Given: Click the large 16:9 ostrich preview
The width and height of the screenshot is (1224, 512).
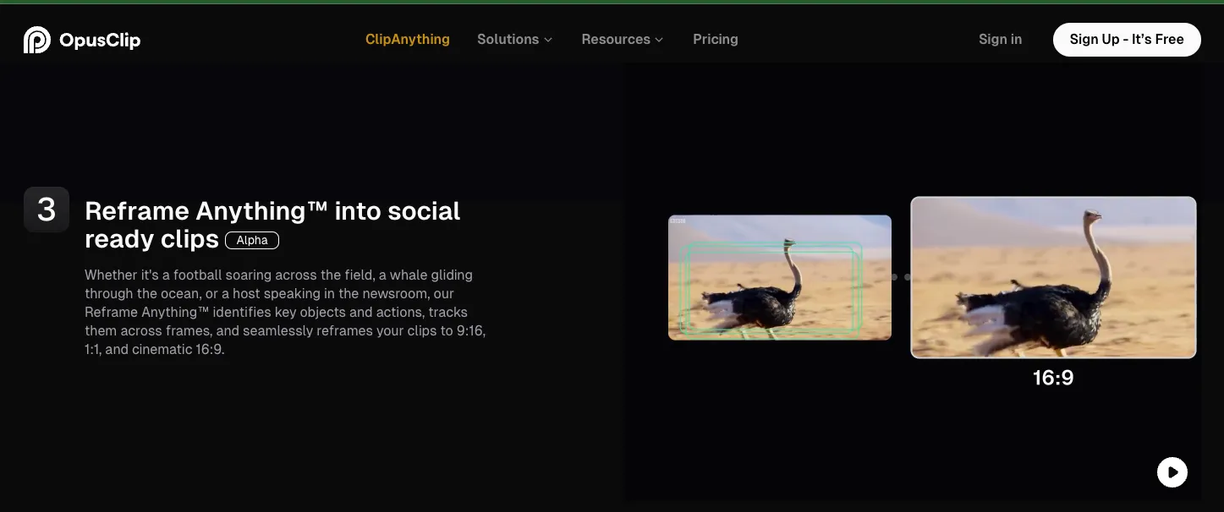Looking at the screenshot, I should (1053, 278).
